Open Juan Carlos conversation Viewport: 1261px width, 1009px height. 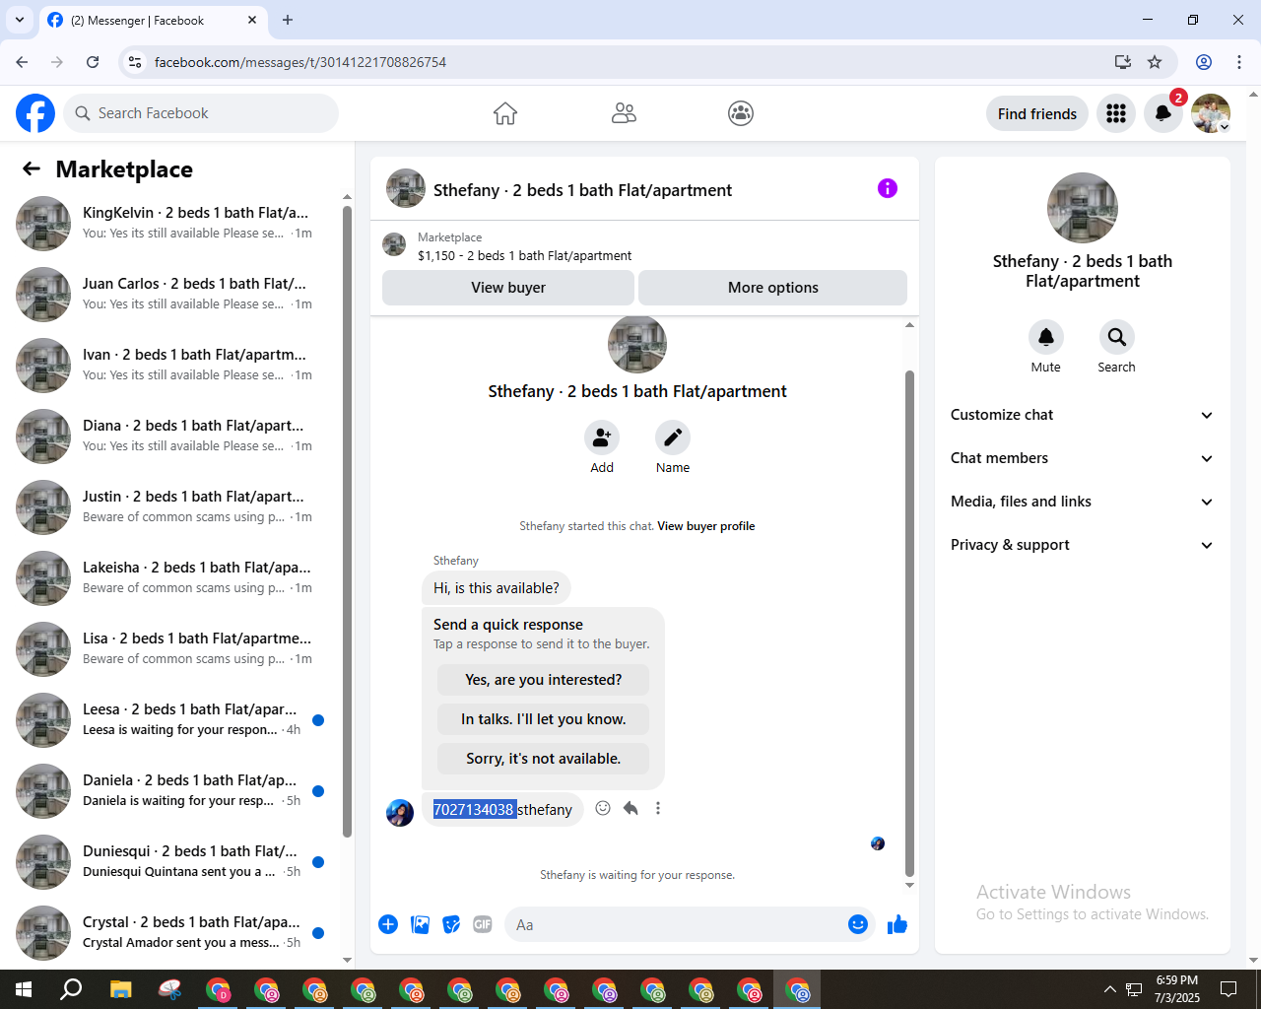click(x=172, y=294)
